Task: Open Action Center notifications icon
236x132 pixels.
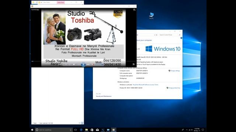Action: coord(203,130)
